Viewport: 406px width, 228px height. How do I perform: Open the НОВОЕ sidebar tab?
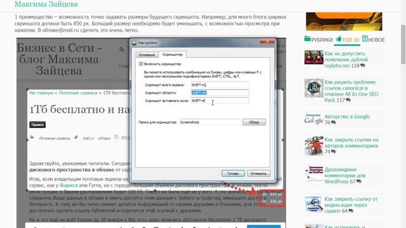pos(374,39)
